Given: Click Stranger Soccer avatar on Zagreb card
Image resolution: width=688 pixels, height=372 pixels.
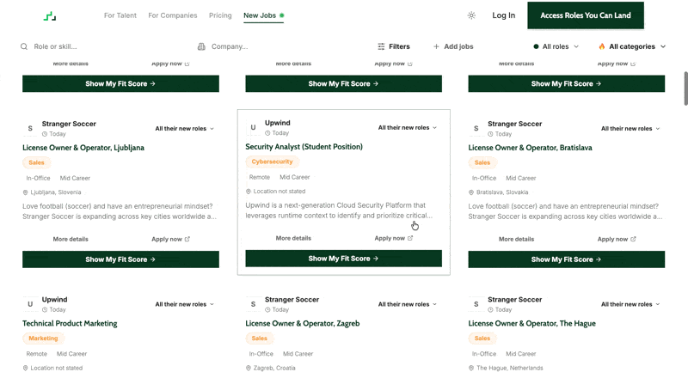Looking at the screenshot, I should point(253,304).
